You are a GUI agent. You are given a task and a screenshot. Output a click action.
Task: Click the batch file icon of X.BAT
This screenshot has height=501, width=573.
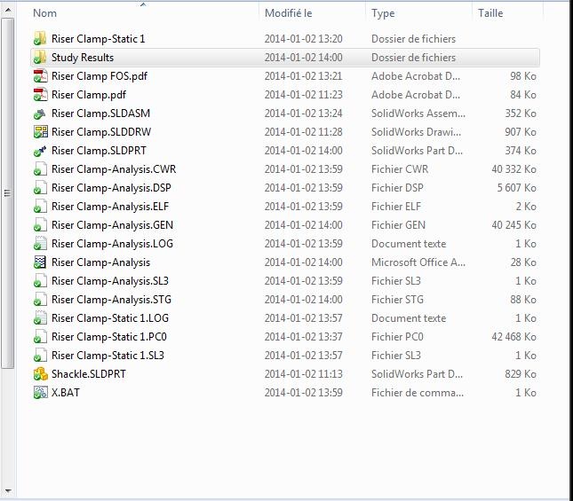coord(40,392)
